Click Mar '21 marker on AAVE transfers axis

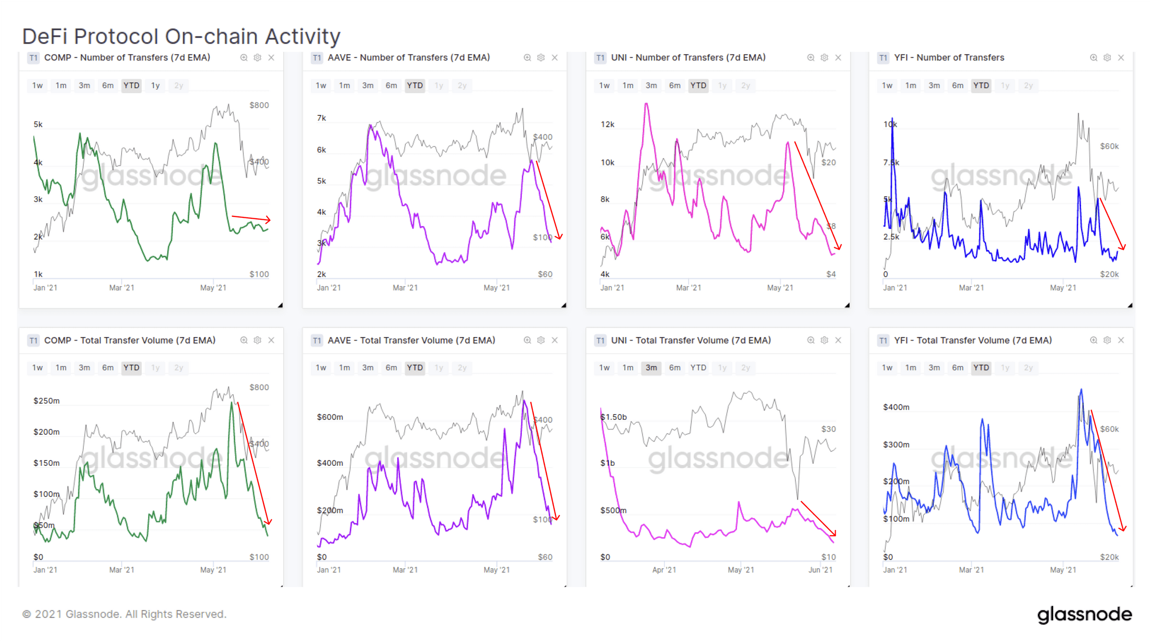click(405, 288)
